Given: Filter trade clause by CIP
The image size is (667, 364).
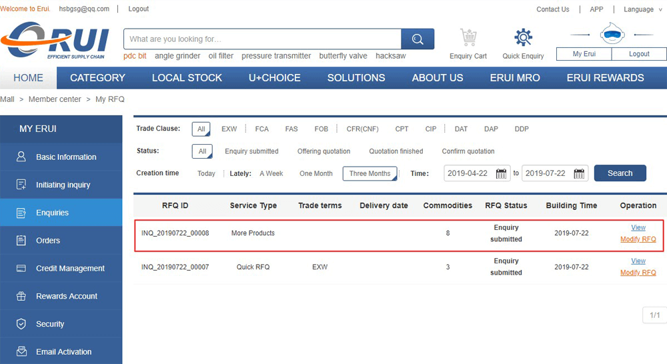Looking at the screenshot, I should pos(431,129).
